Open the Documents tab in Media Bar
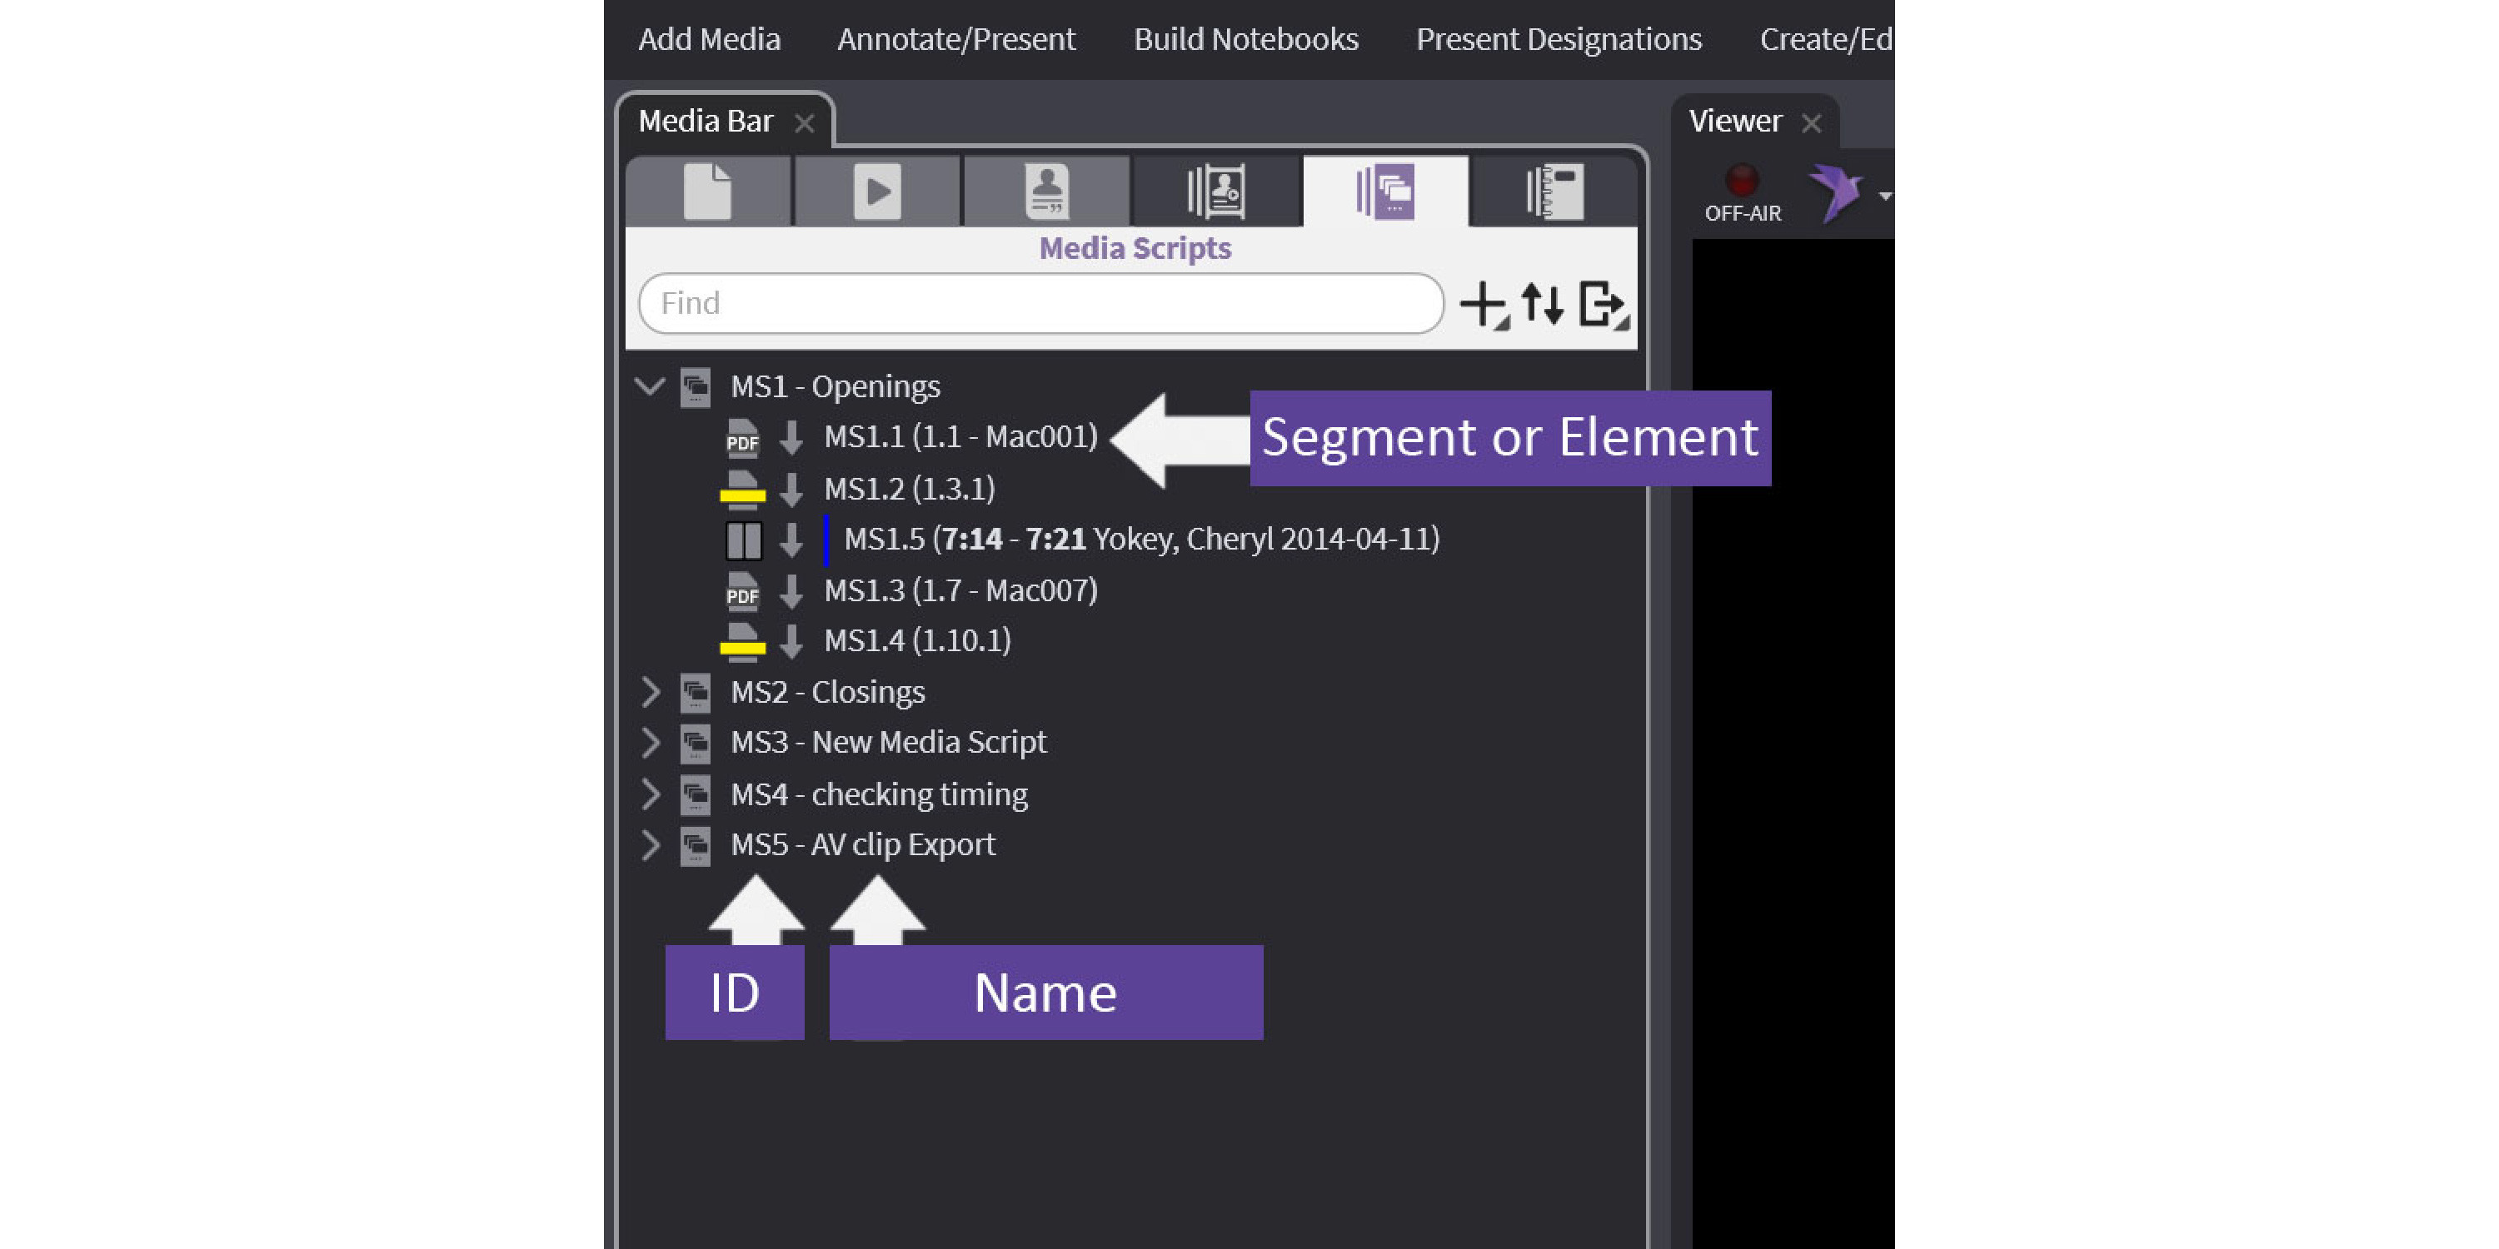Screen dimensions: 2499x1249 click(x=707, y=192)
